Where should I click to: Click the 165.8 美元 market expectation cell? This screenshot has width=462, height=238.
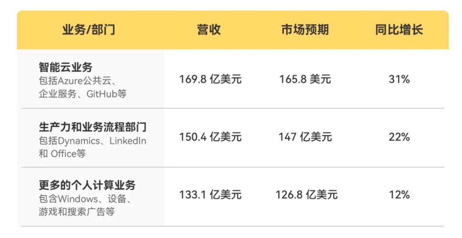[x=305, y=79]
